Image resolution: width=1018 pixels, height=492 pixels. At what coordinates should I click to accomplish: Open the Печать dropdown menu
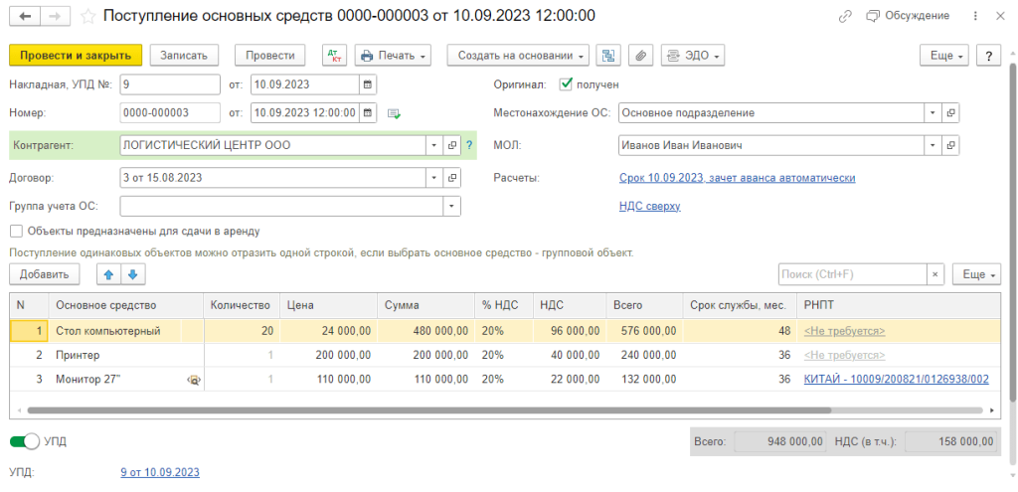392,56
